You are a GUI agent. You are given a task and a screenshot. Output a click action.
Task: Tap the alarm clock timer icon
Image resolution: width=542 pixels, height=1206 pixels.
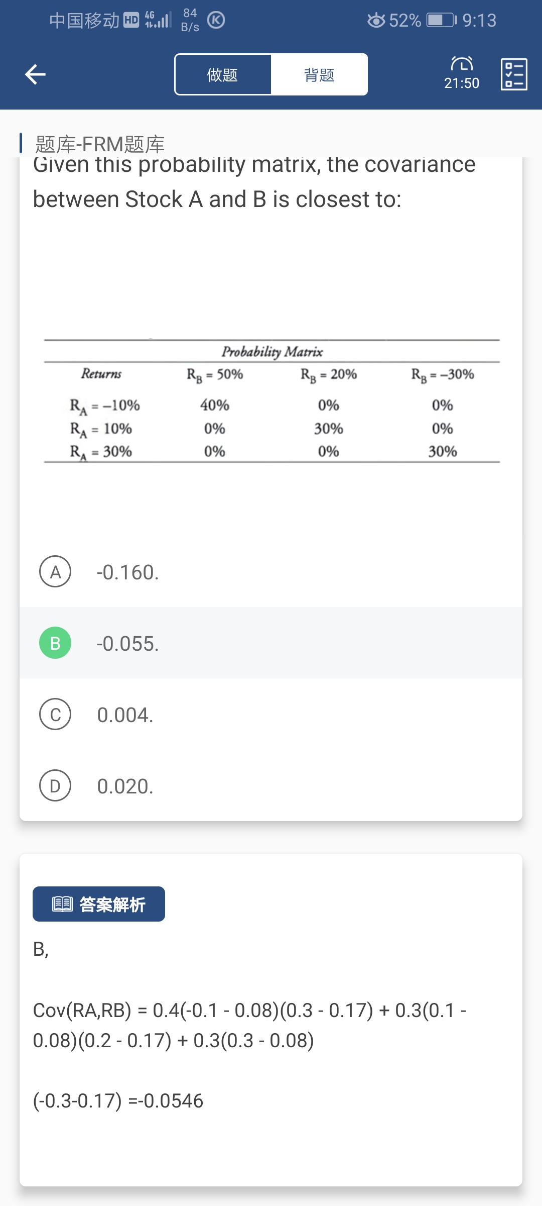(462, 64)
